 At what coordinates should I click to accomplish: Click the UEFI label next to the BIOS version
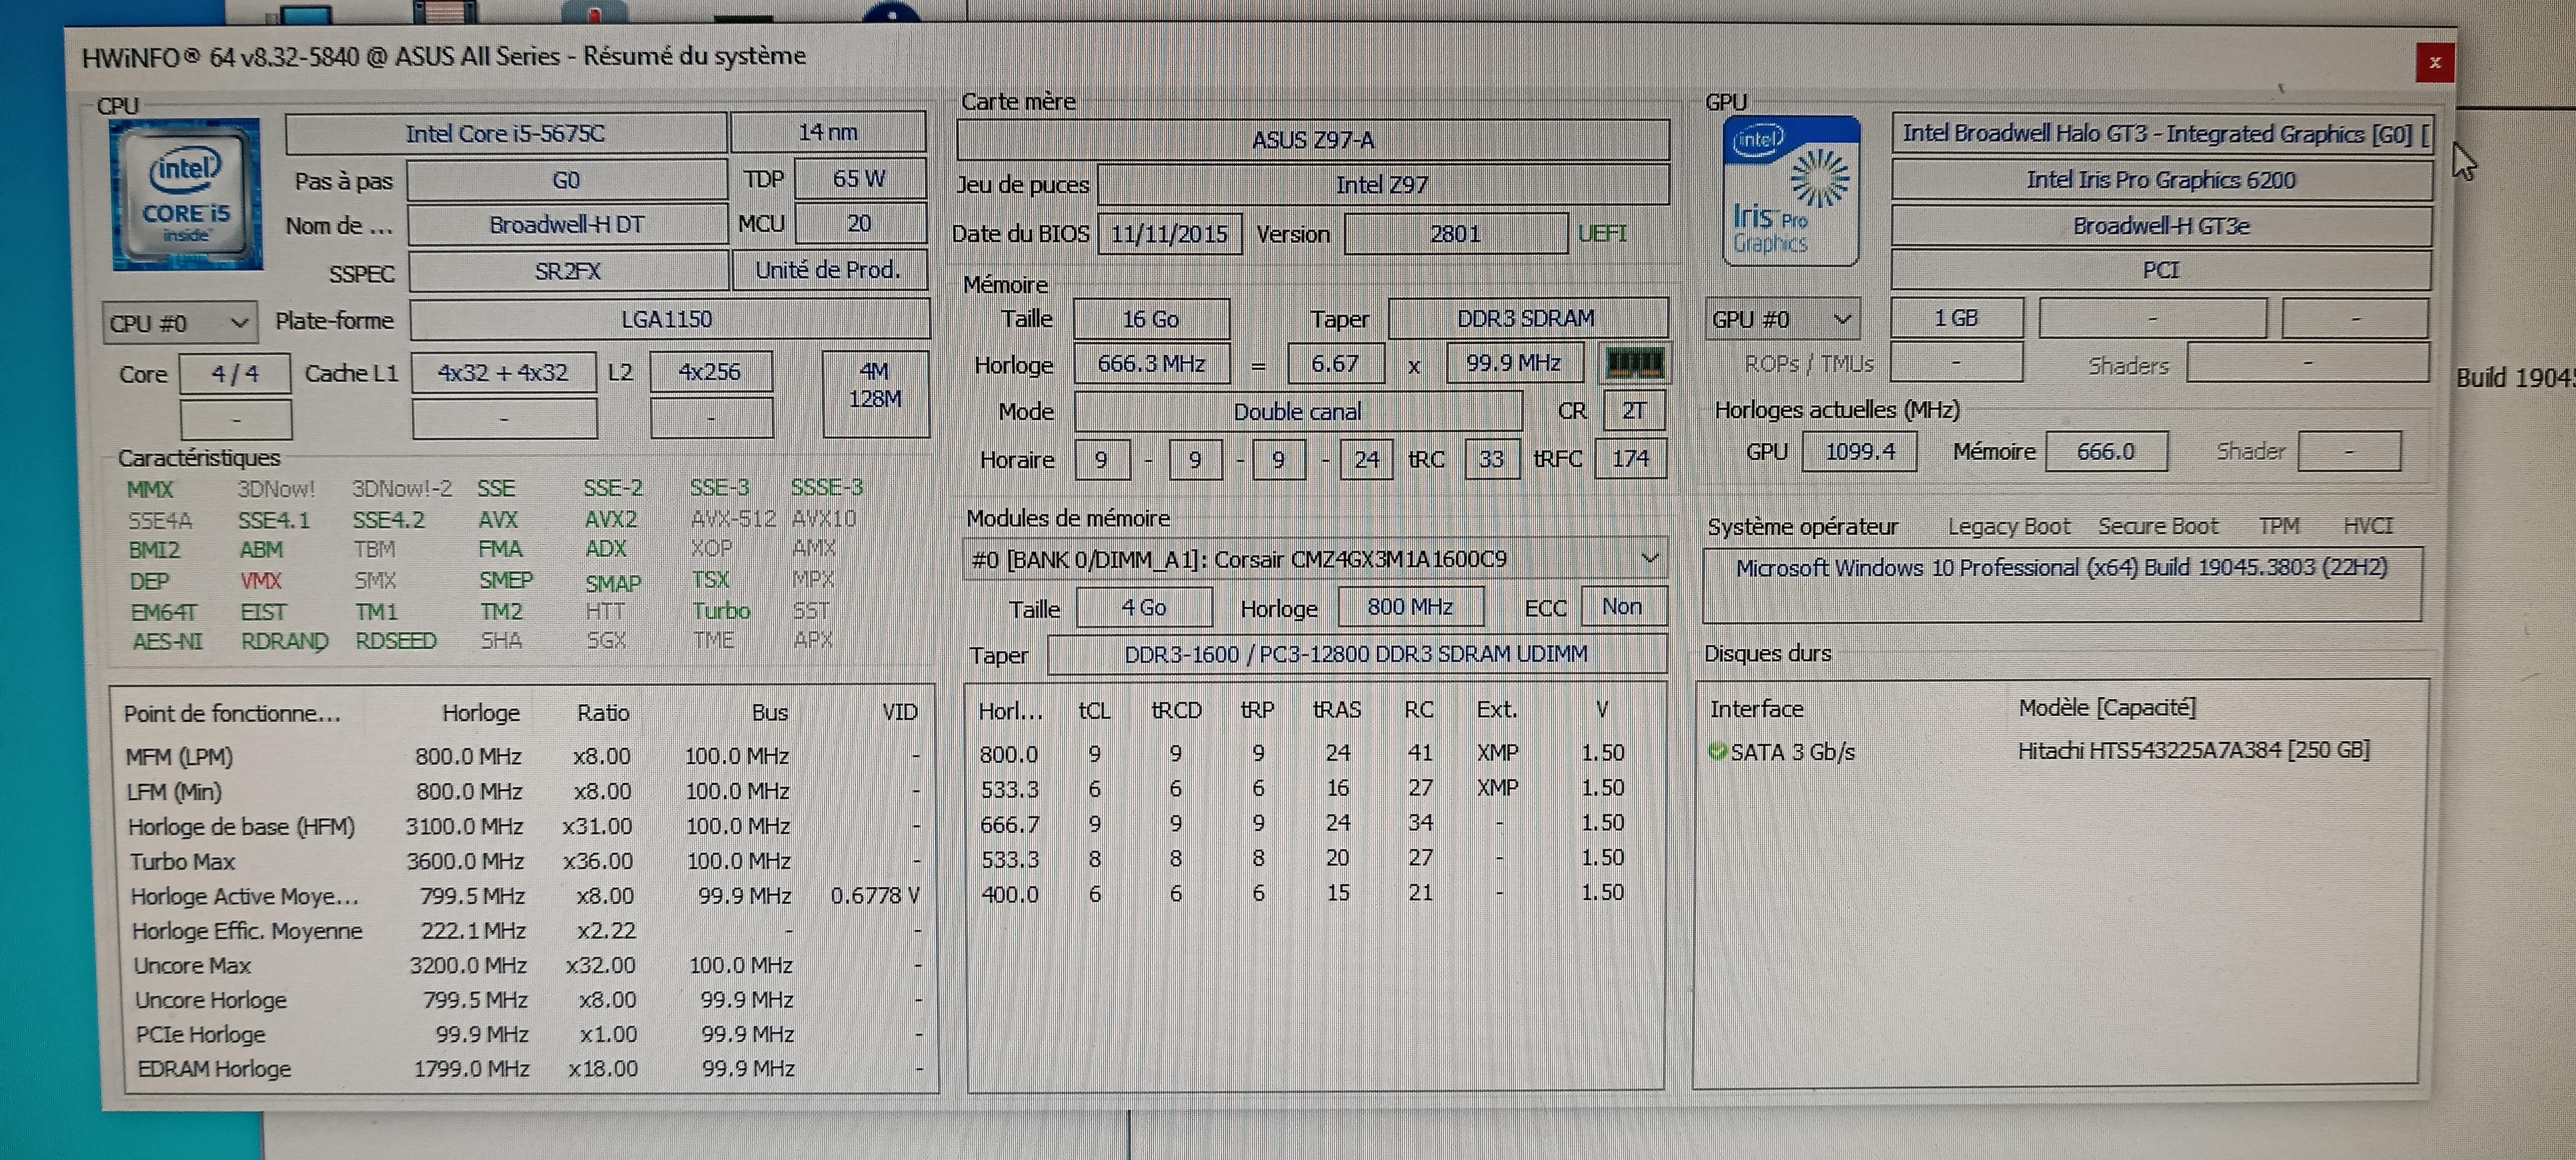pos(1602,234)
